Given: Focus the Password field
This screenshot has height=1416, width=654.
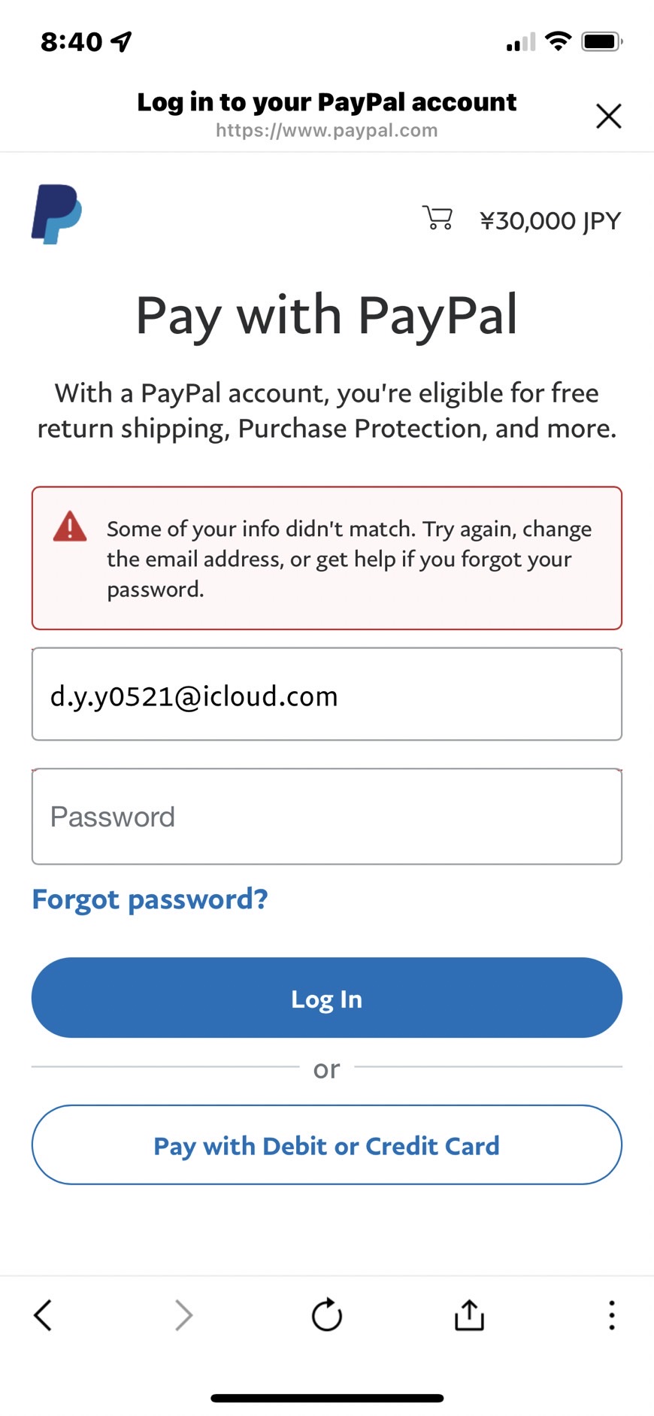Looking at the screenshot, I should click(x=327, y=817).
